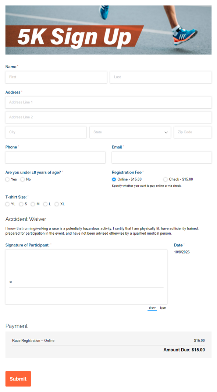Switch signature mode to draw
Image resolution: width=217 pixels, height=392 pixels.
[x=152, y=308]
